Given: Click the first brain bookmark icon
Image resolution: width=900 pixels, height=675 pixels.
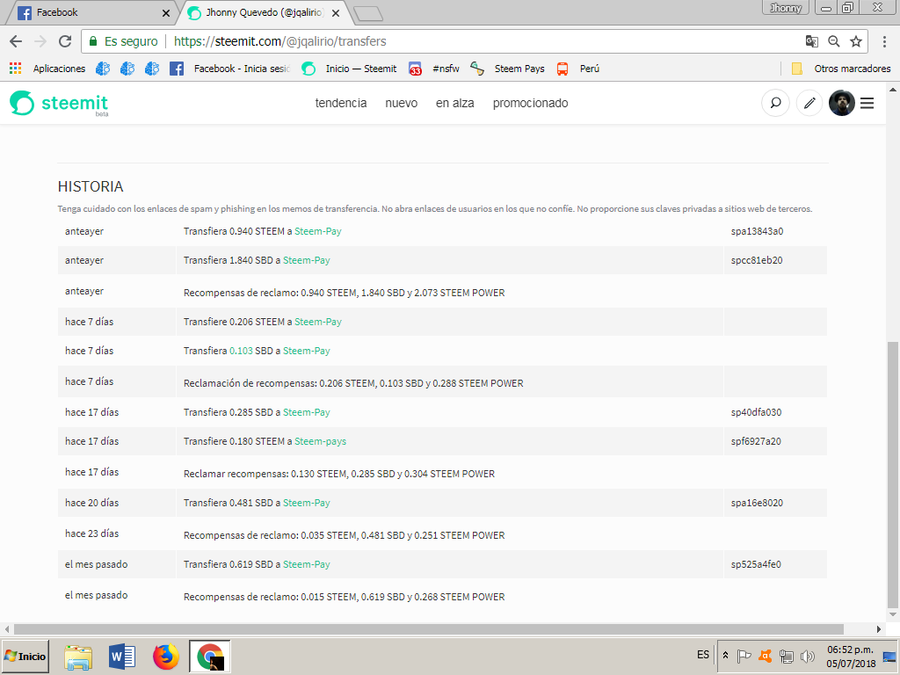Looking at the screenshot, I should pyautogui.click(x=103, y=69).
